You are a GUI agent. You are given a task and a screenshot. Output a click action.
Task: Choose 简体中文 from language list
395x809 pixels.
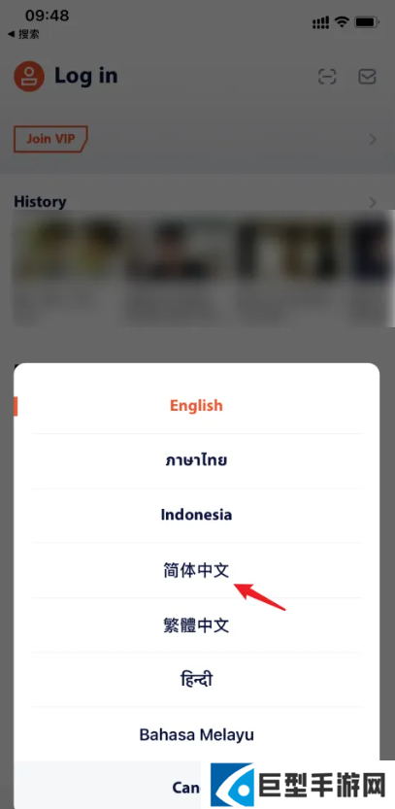pyautogui.click(x=196, y=570)
